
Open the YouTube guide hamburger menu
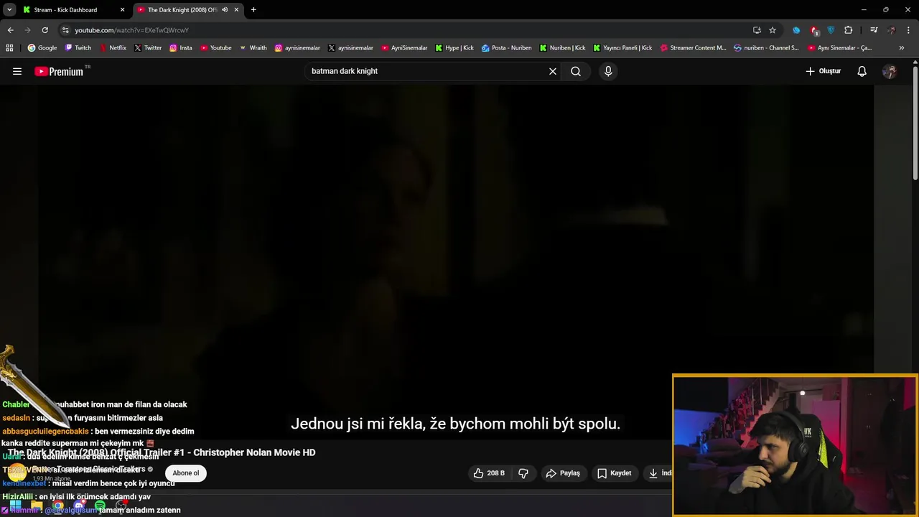pos(17,71)
